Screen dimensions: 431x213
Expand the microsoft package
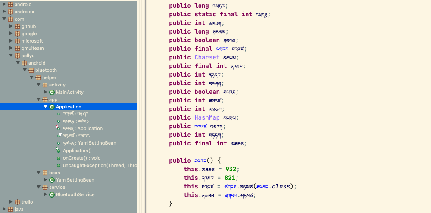(11, 41)
